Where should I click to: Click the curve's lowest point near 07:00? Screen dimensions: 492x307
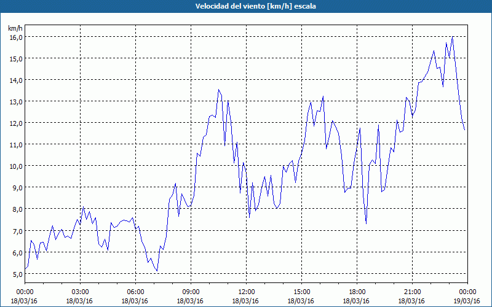coord(157,271)
